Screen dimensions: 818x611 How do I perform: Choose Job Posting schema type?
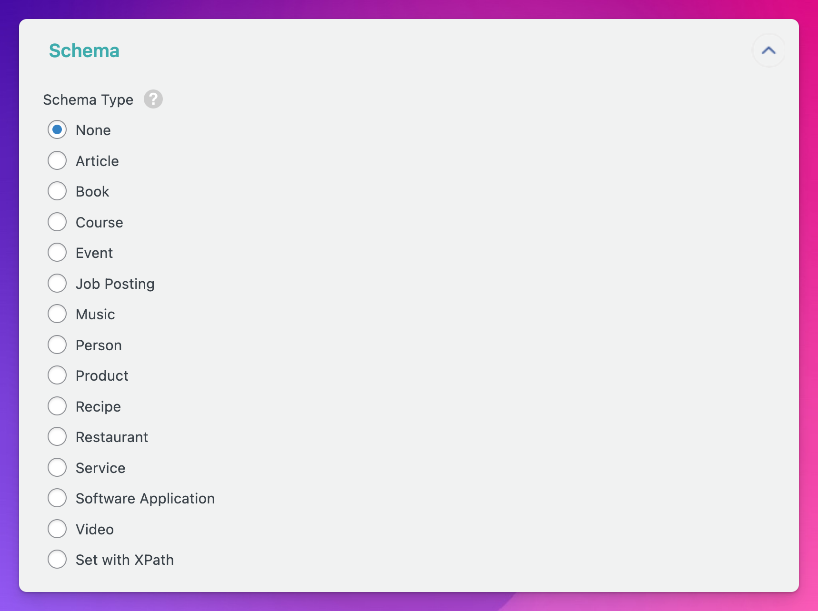(x=57, y=283)
